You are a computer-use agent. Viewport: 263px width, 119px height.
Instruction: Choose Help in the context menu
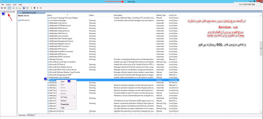pos(63,108)
